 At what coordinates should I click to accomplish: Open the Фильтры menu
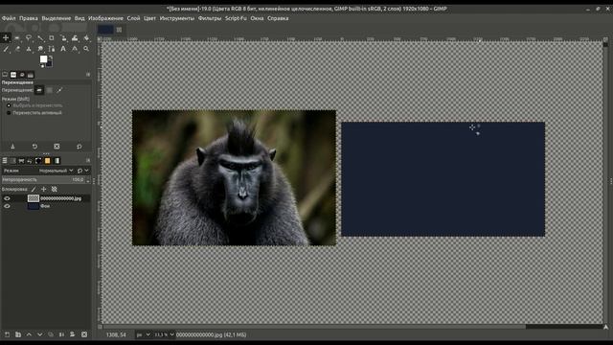(210, 18)
